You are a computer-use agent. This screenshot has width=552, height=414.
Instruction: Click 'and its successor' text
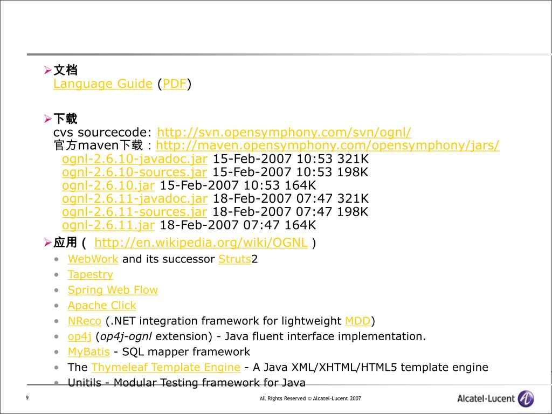168,259
